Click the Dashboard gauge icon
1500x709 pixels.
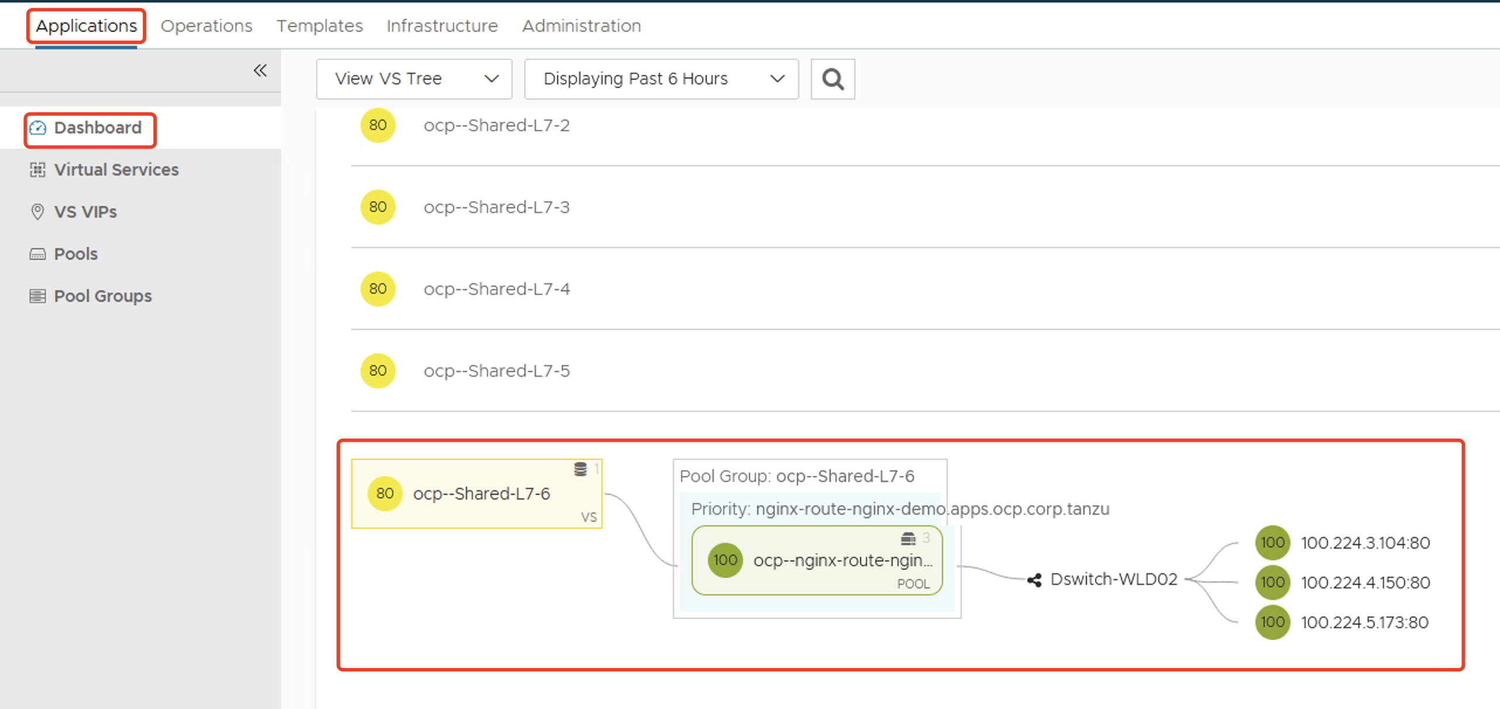[x=38, y=128]
